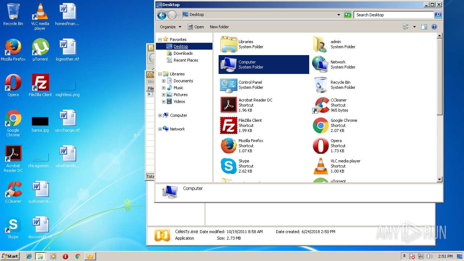Click the Windows Media Player taskbar icon

click(53, 256)
